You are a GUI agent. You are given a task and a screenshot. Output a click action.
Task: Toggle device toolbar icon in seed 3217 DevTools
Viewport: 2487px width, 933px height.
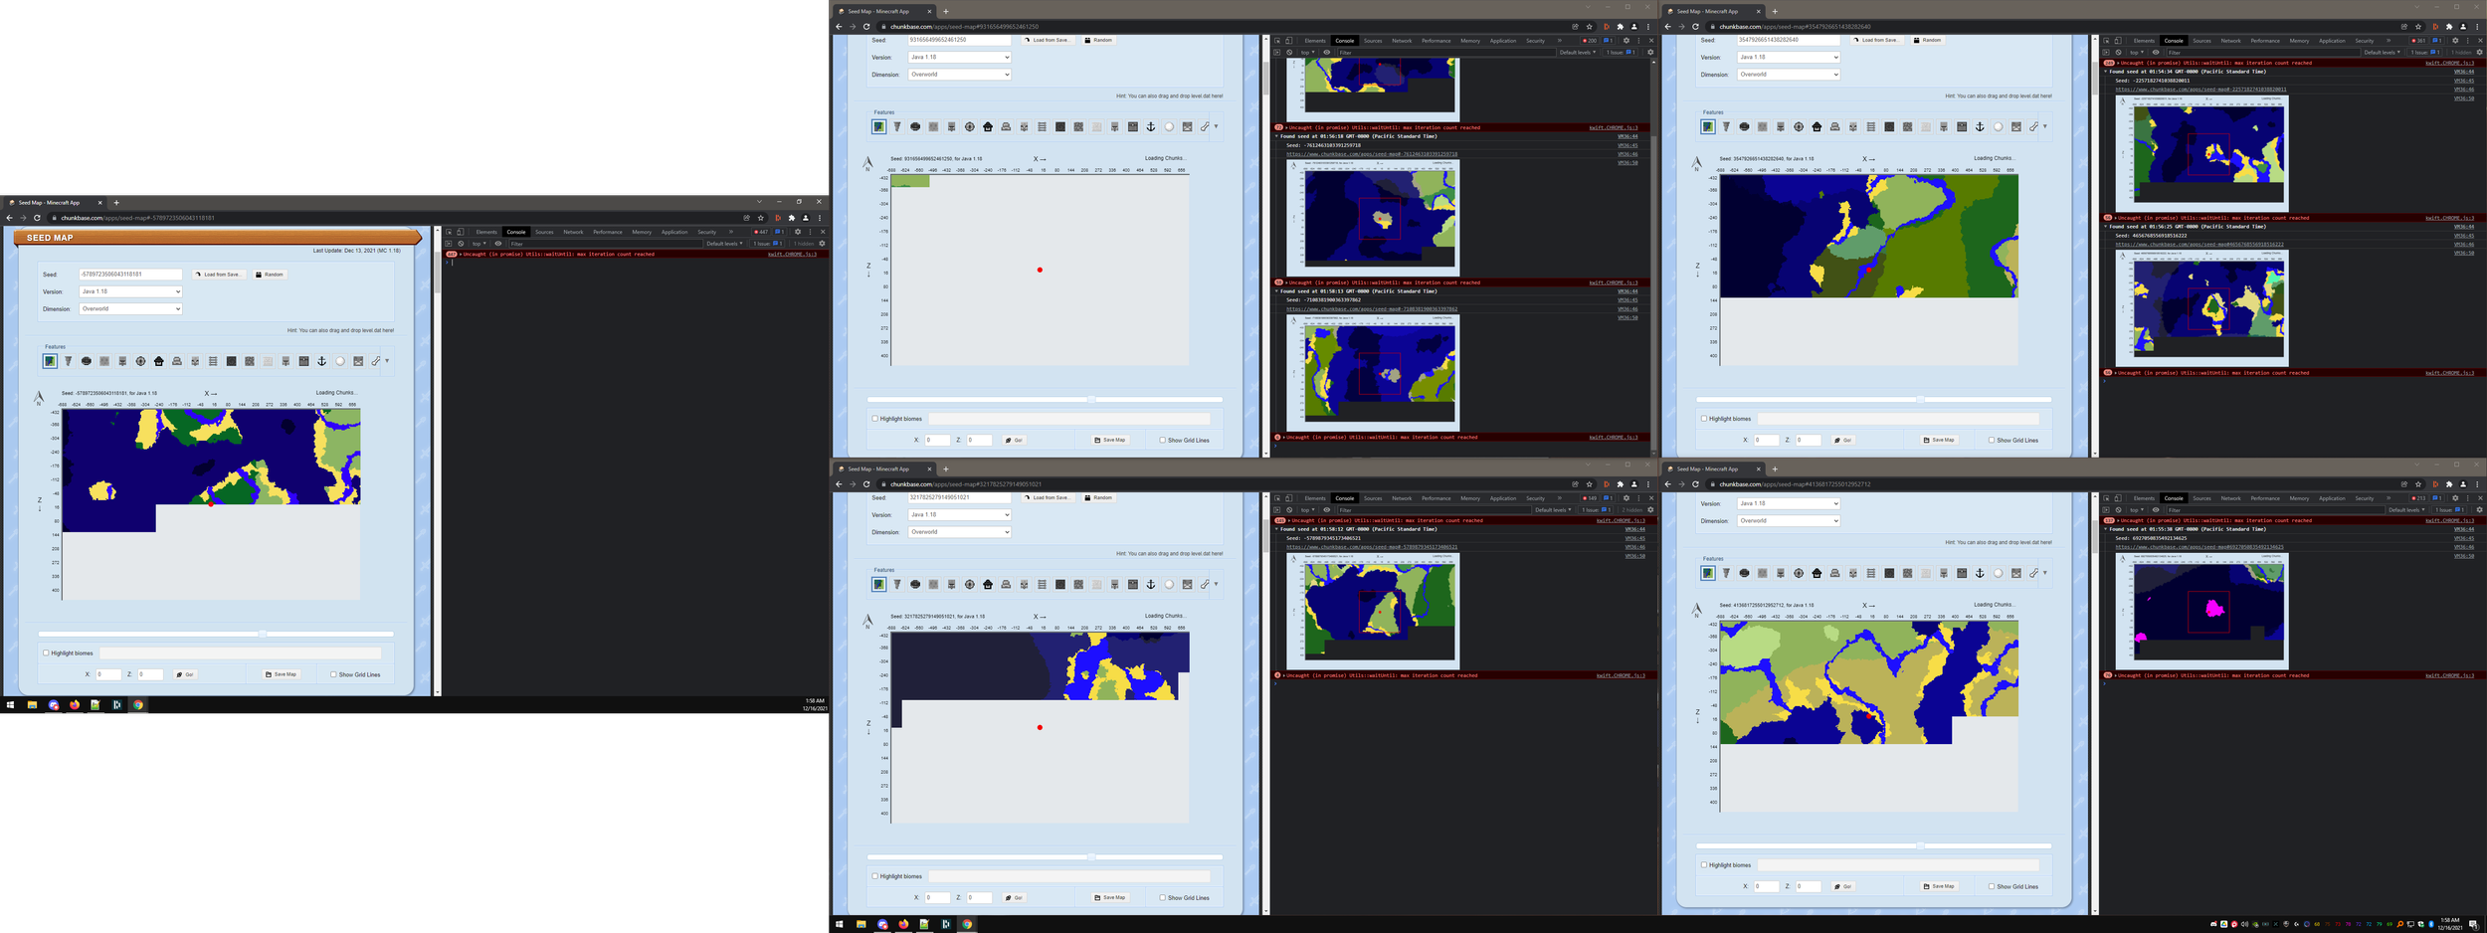click(1288, 498)
